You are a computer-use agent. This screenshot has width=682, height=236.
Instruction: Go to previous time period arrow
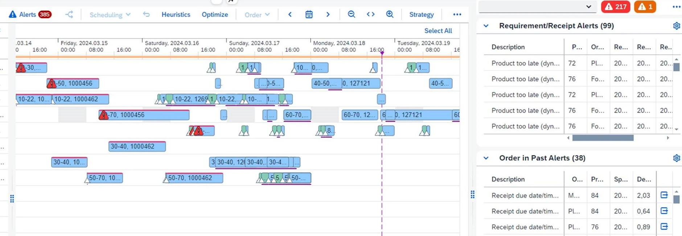[290, 15]
